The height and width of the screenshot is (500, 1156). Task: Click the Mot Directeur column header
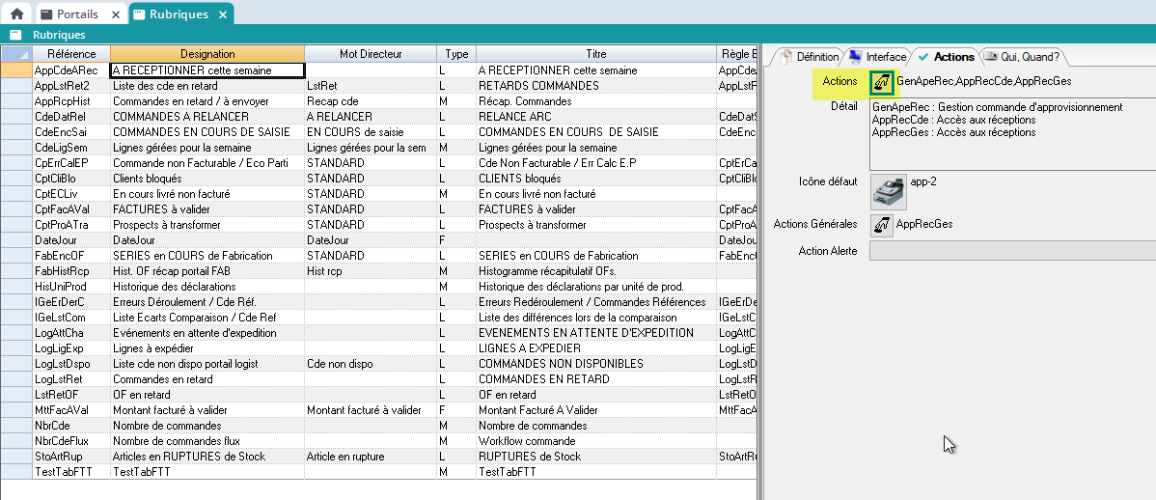tap(371, 54)
